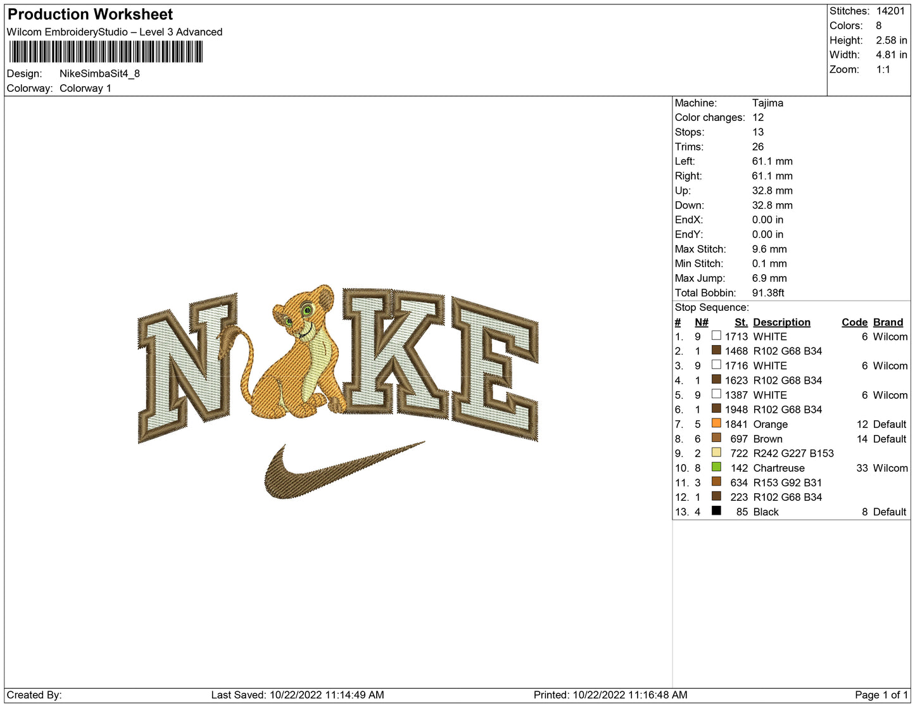Click the N# column header
Viewport: 915px width, 704px height.
[701, 322]
